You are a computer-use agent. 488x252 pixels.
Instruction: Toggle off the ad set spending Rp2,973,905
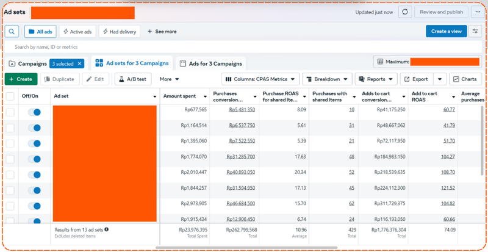click(34, 206)
